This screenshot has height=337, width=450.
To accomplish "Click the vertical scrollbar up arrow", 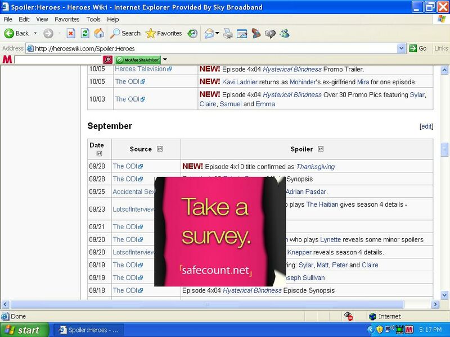I will click(444, 70).
